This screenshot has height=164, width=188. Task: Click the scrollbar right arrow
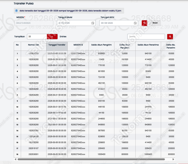point(173,159)
